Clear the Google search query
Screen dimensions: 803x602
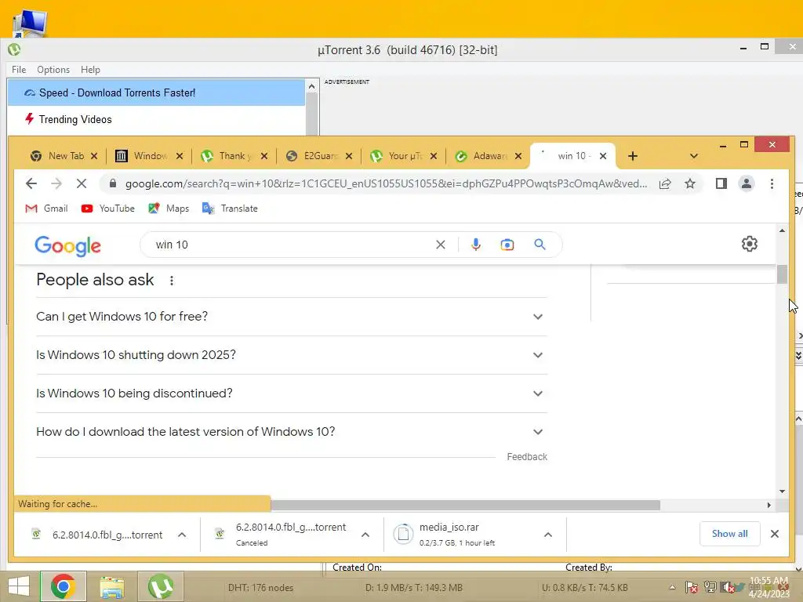[x=441, y=245]
